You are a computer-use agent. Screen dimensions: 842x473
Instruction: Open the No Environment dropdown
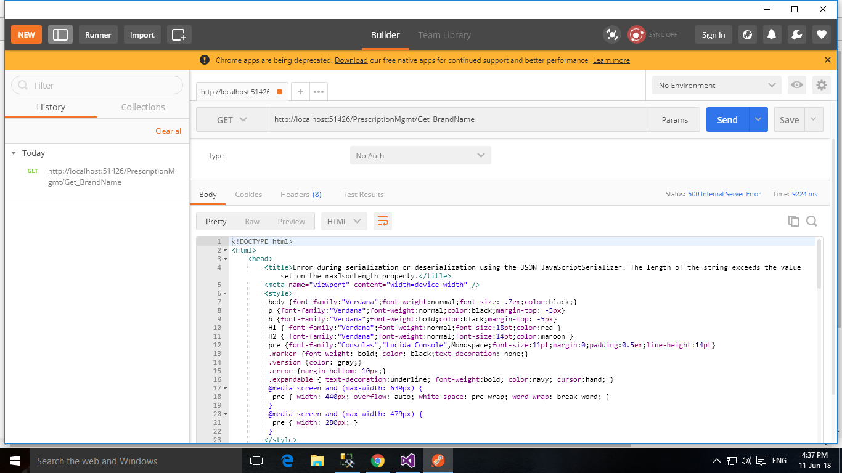pos(717,86)
